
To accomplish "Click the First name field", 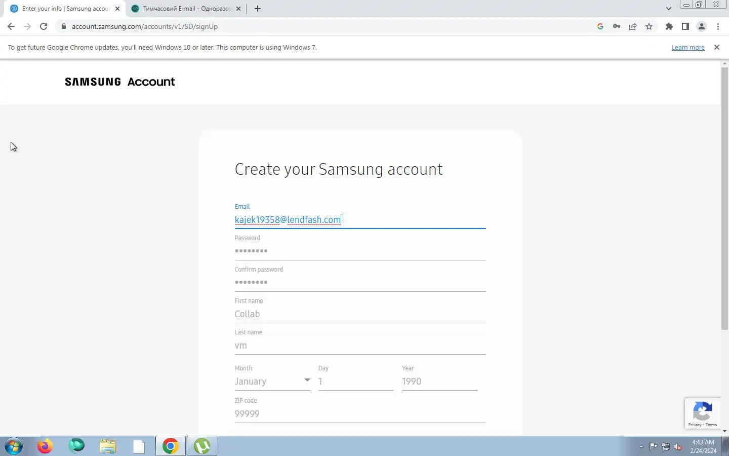I will coord(360,314).
